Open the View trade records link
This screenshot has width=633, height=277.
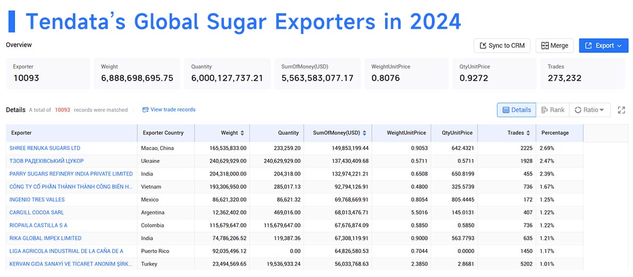(x=169, y=109)
